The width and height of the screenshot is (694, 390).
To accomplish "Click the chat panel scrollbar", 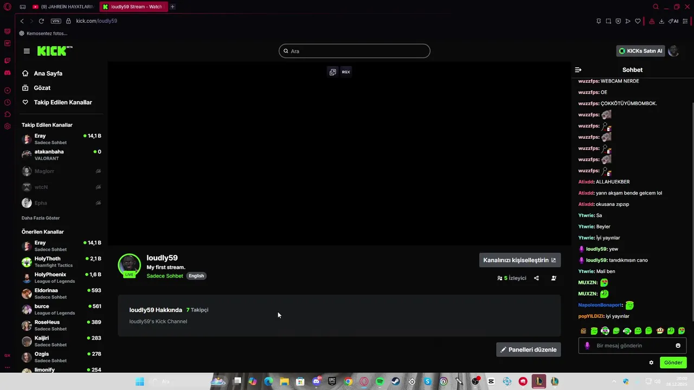I will point(692,211).
